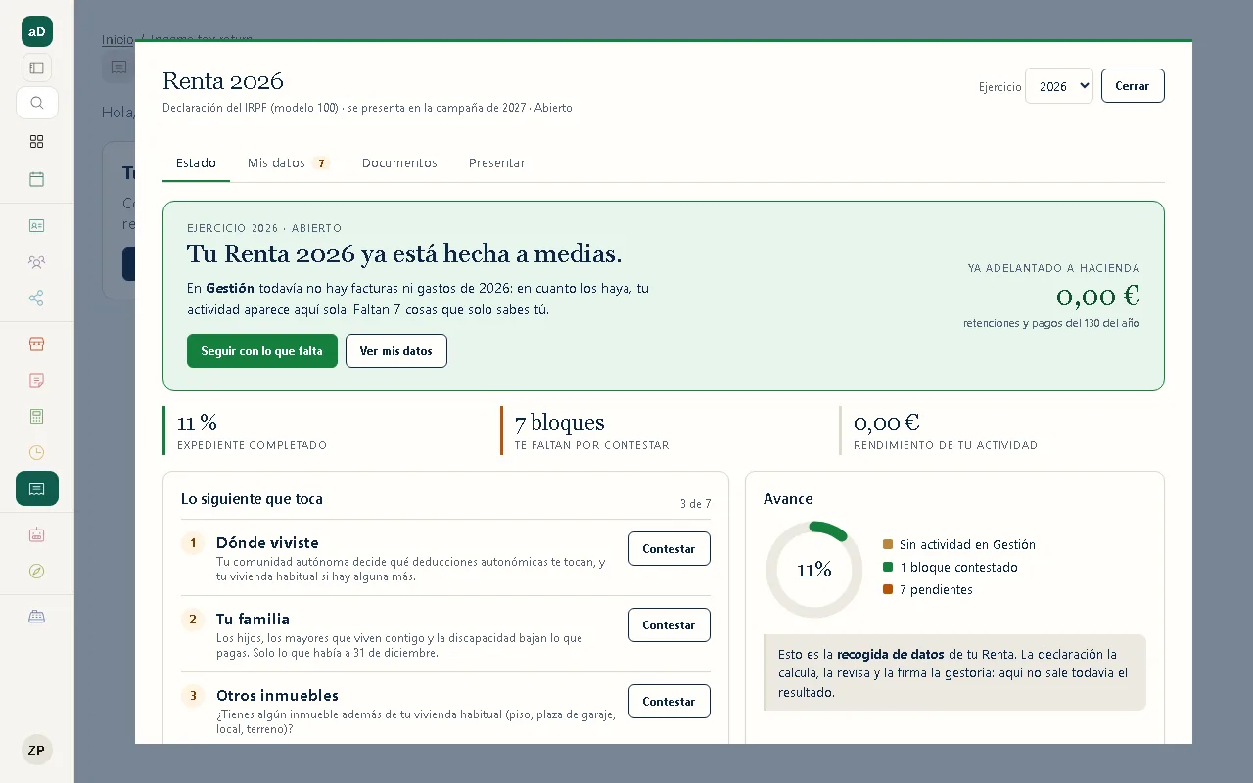Open the contact card icon
The height and width of the screenshot is (783, 1253).
(37, 225)
